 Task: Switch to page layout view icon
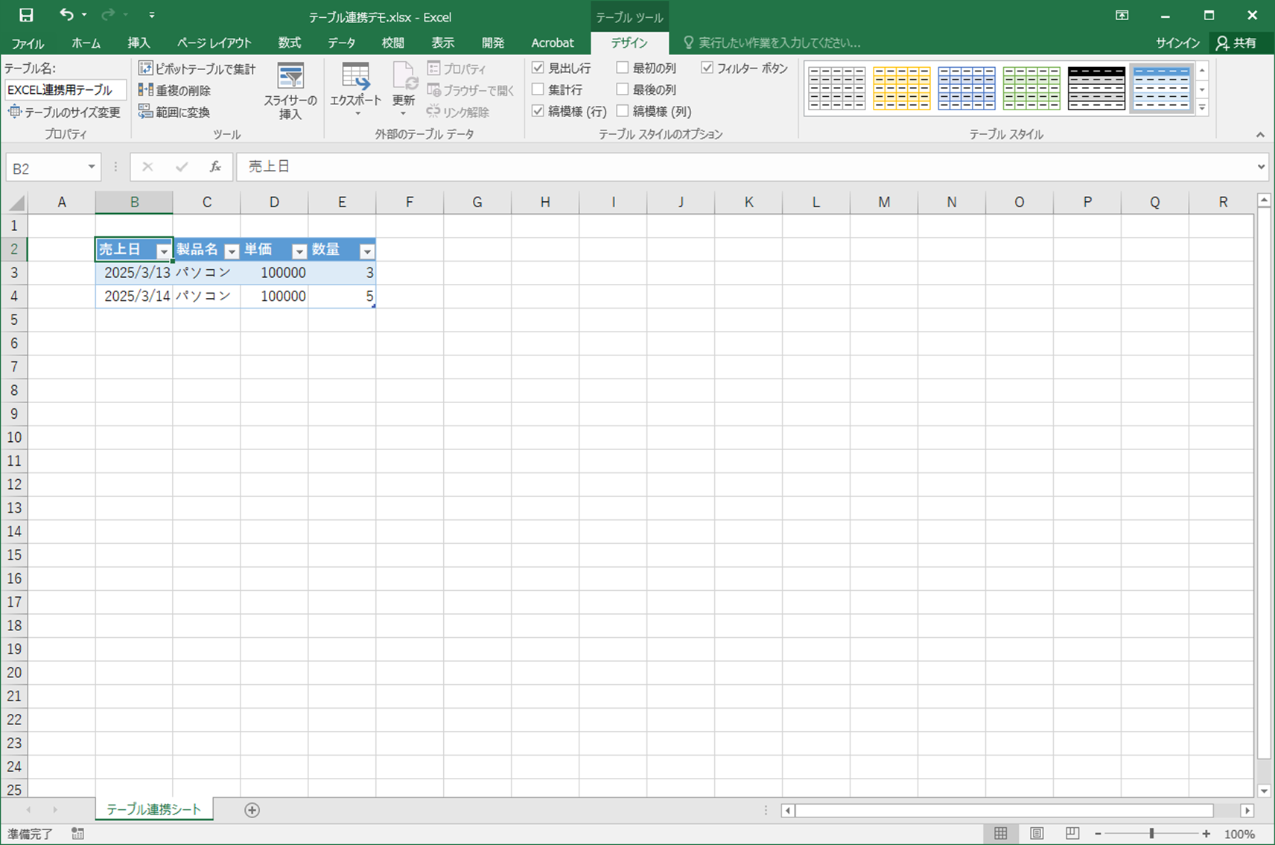(1036, 834)
